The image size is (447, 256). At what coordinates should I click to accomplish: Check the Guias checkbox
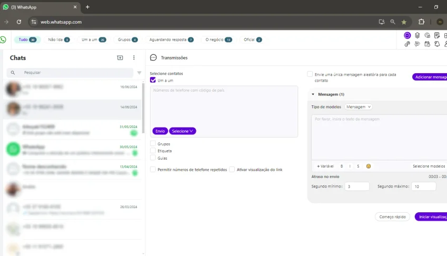tap(153, 157)
